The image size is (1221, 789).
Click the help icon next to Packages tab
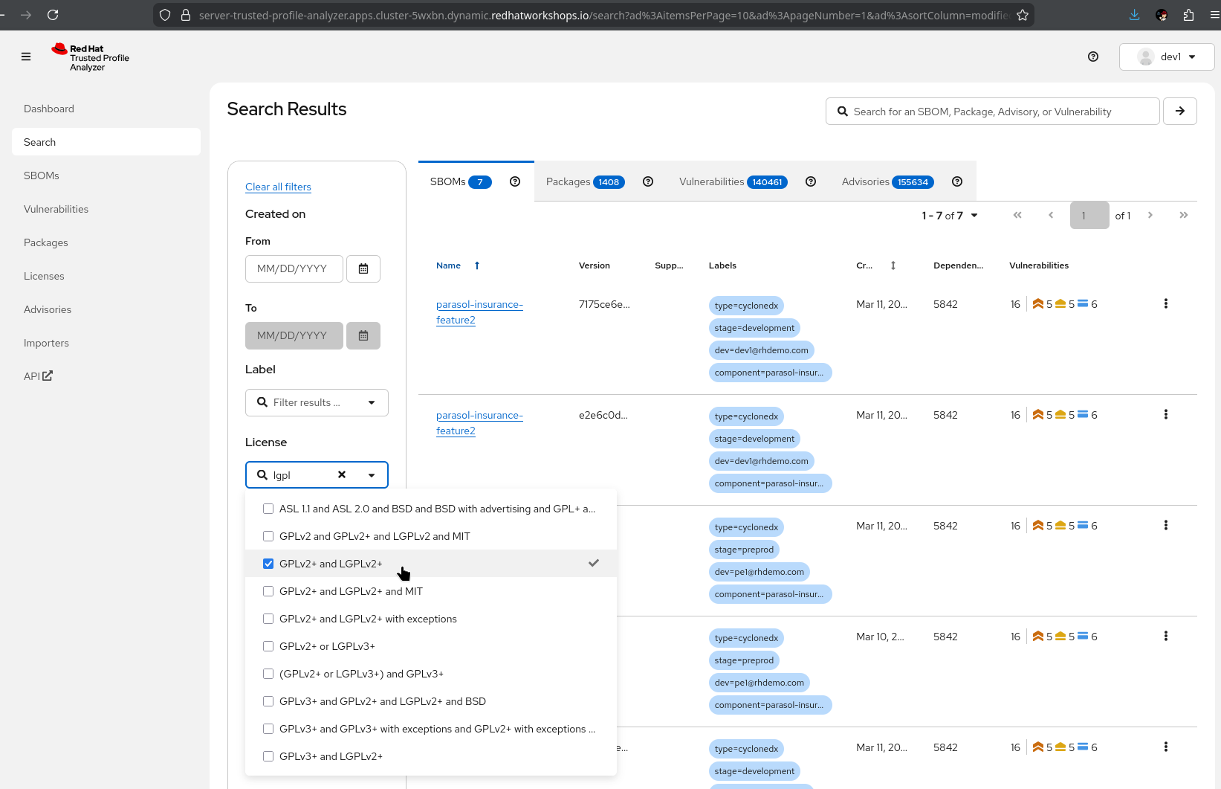click(x=647, y=181)
